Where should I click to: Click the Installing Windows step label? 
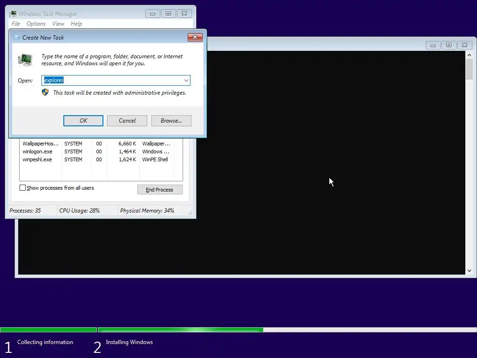(129, 342)
